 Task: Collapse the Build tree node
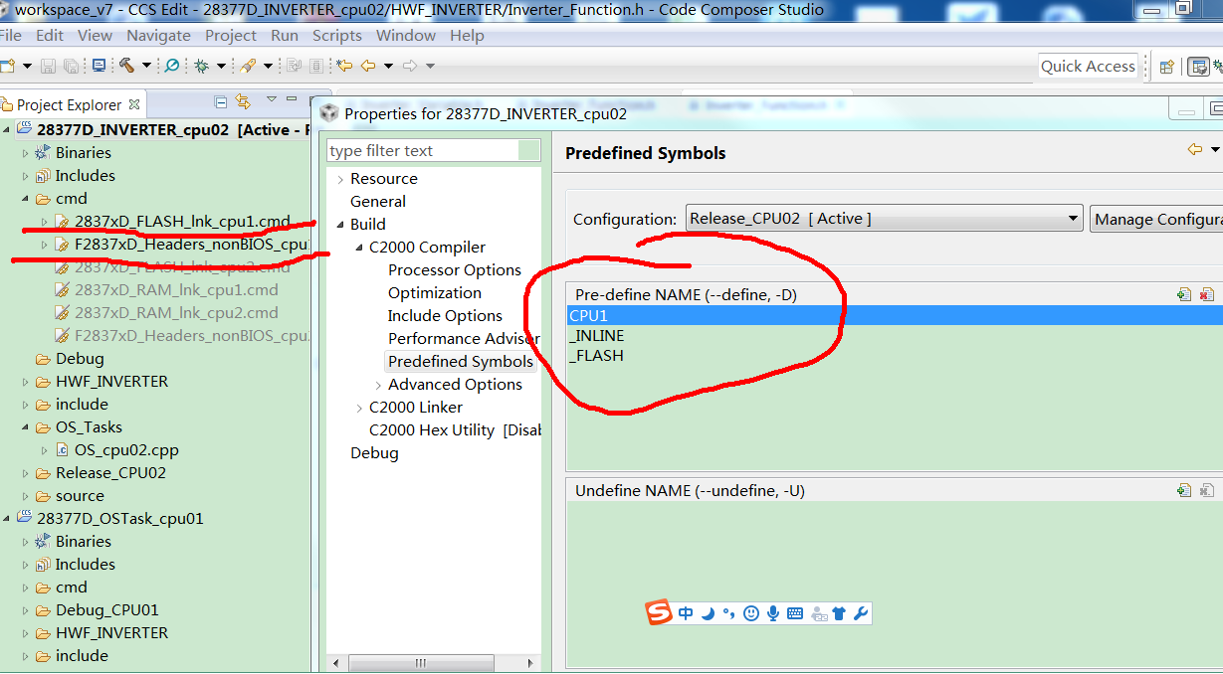pos(340,225)
